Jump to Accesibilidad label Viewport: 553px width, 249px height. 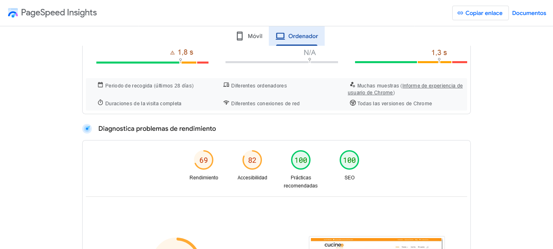[252, 178]
